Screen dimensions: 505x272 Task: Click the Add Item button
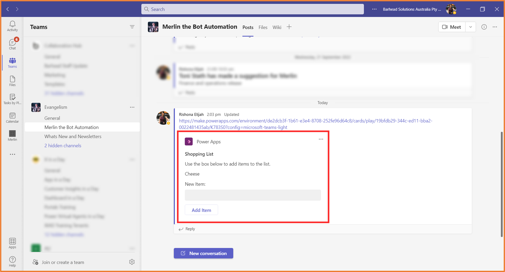[x=201, y=210]
